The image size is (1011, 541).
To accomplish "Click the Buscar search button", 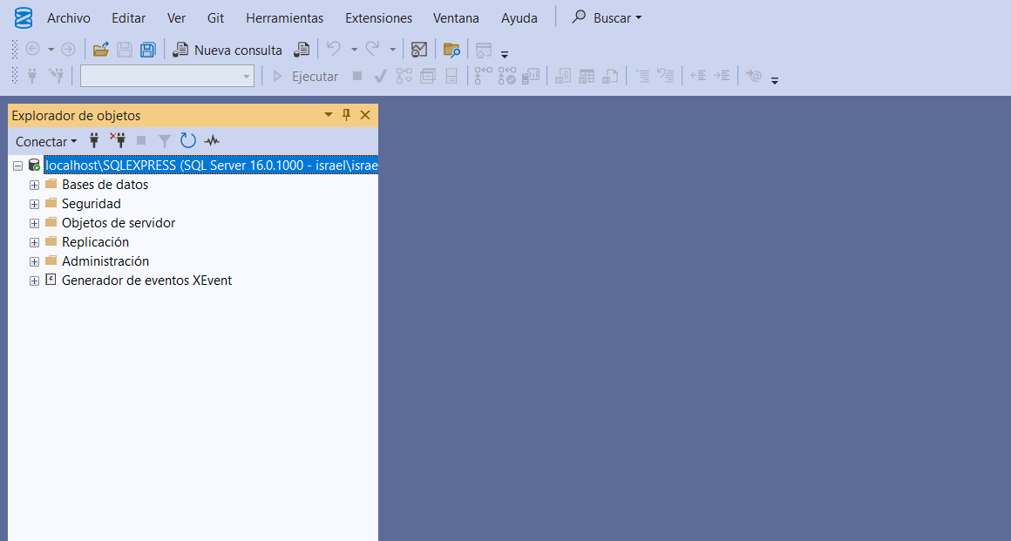I will coord(607,17).
